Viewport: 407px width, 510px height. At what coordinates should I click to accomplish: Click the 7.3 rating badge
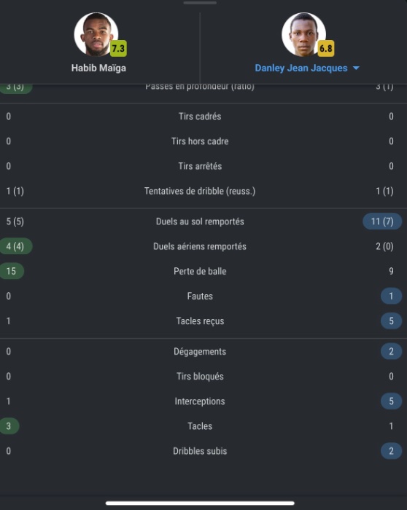pyautogui.click(x=118, y=49)
